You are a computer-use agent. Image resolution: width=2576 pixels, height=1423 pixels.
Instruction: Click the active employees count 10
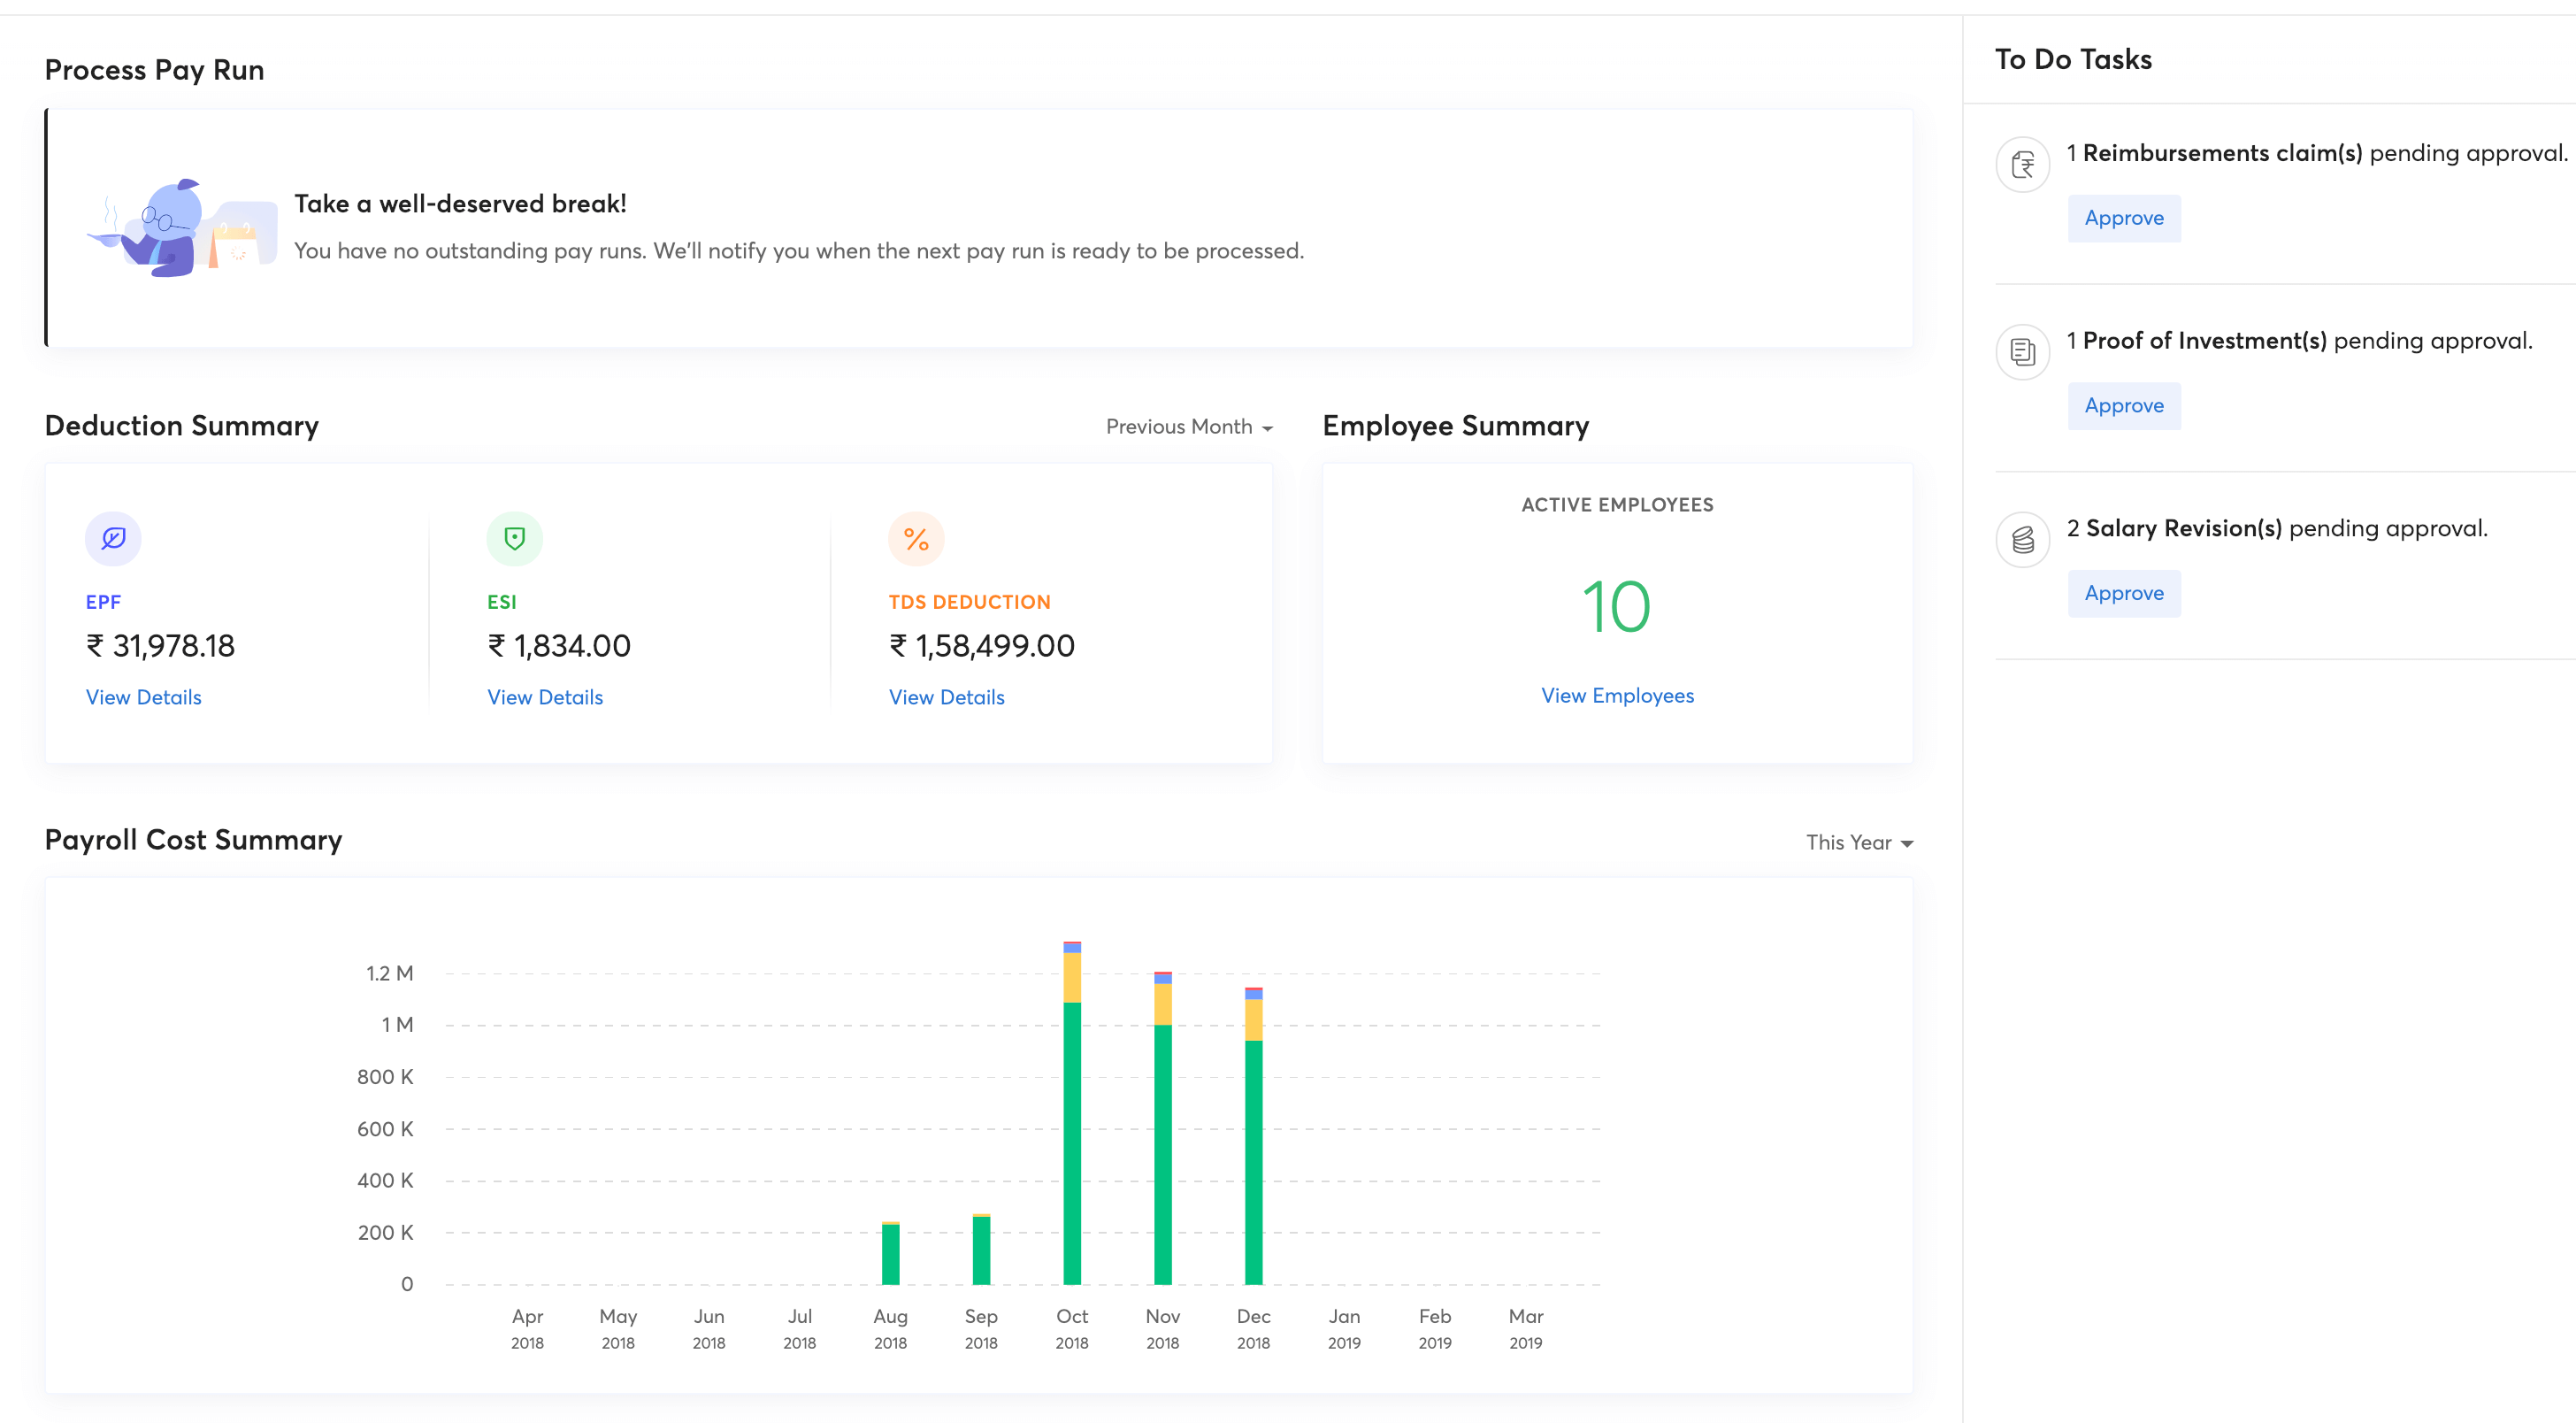(1616, 606)
